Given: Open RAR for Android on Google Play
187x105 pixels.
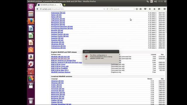Looking at the screenshot, I should [x=63, y=60].
